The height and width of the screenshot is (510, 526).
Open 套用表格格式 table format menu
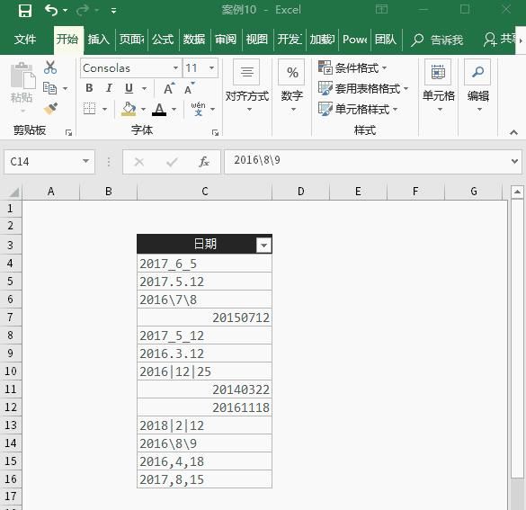pos(363,88)
